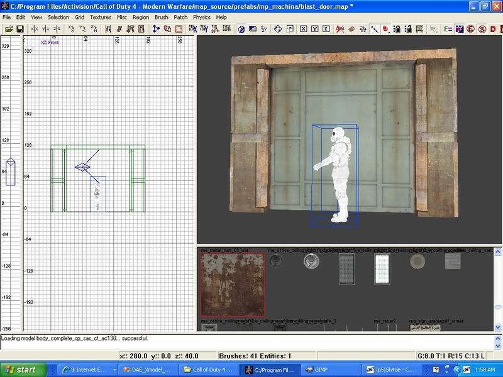Open the View menu
This screenshot has width=503, height=377.
click(36, 18)
